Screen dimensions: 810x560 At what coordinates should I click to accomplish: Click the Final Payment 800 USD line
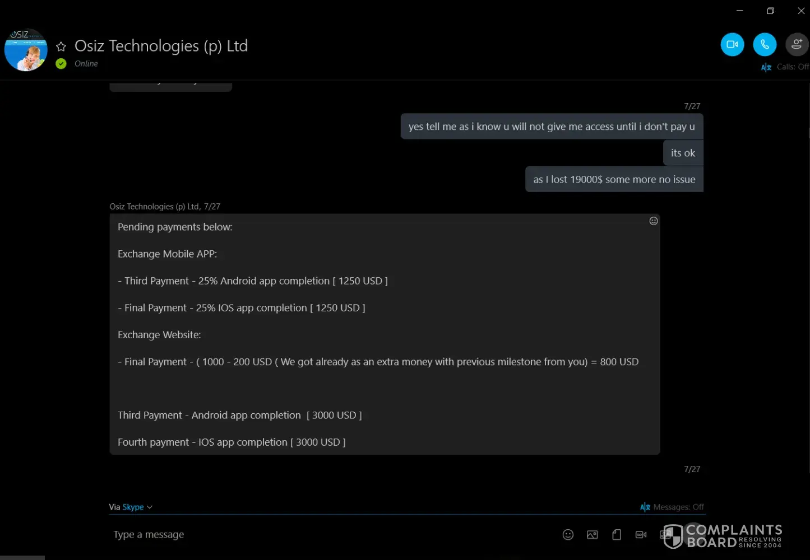(378, 362)
